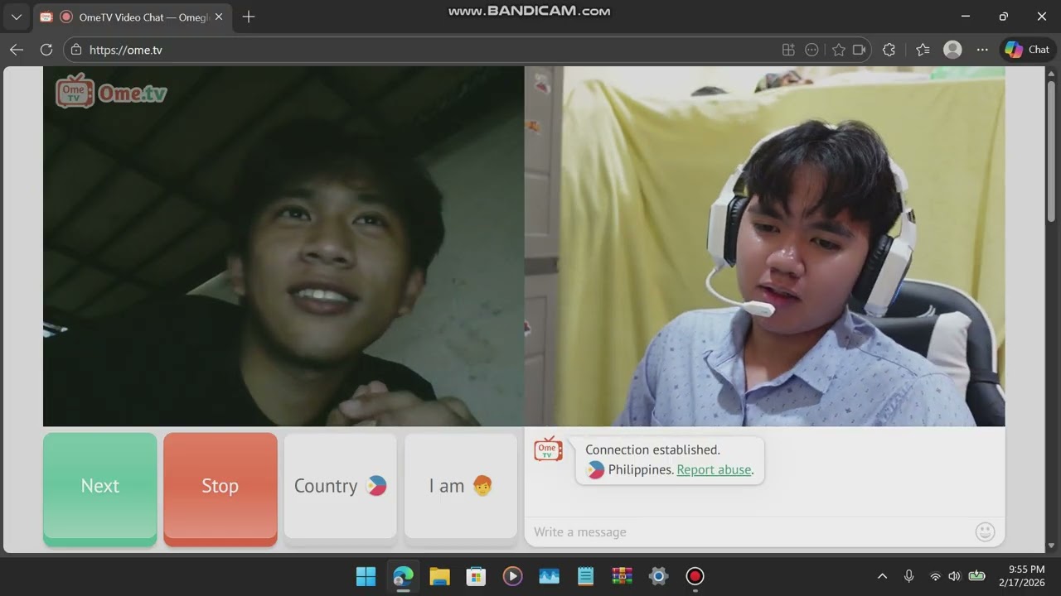
Task: Click the stranger's video feed
Action: (283, 247)
